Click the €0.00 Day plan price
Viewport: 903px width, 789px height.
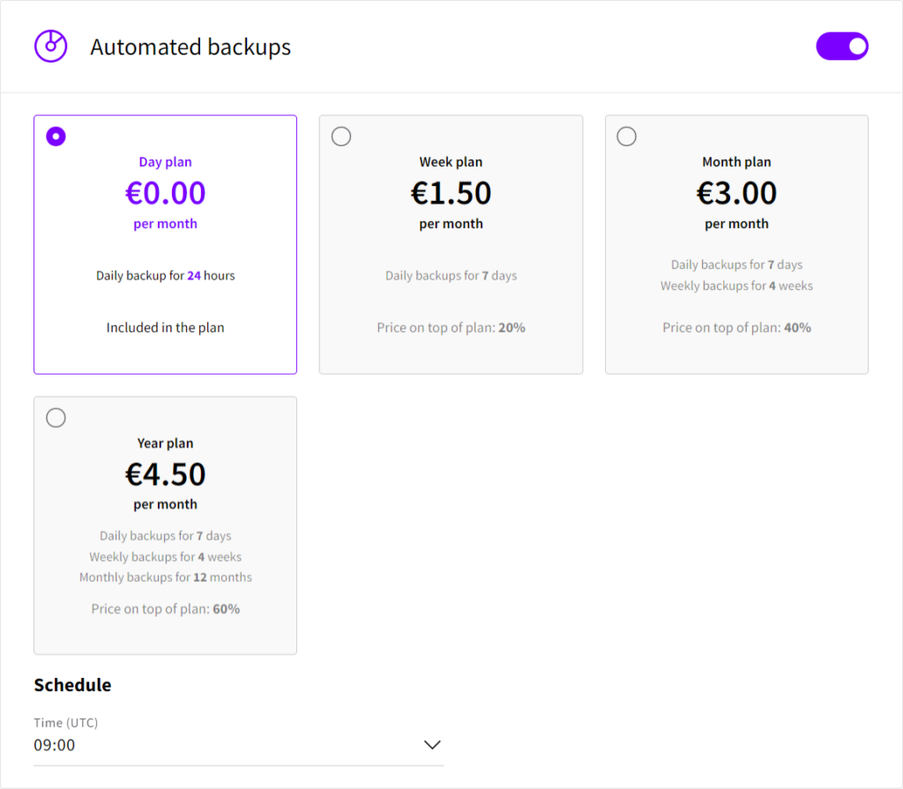(166, 193)
